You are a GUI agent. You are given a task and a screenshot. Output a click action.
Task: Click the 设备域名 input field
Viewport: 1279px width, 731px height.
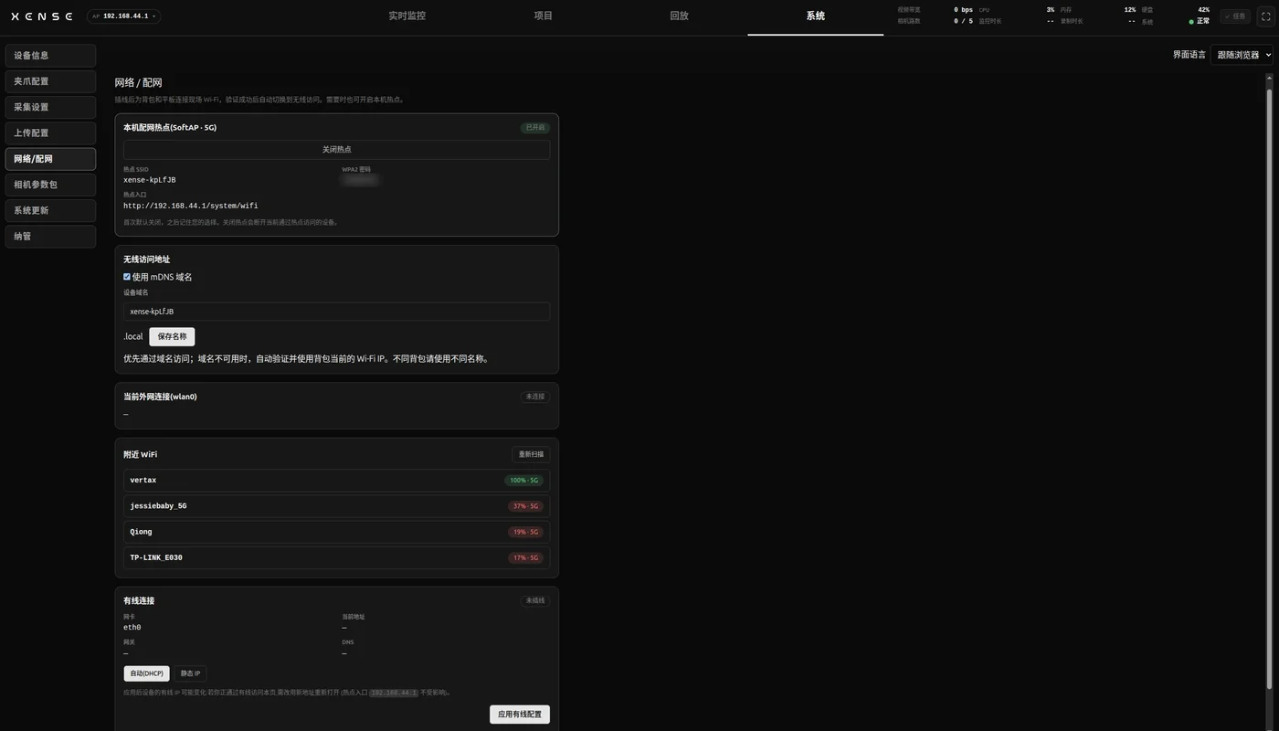point(336,312)
